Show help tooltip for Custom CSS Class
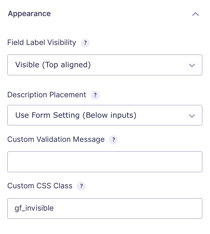210x234 pixels. (x=81, y=186)
